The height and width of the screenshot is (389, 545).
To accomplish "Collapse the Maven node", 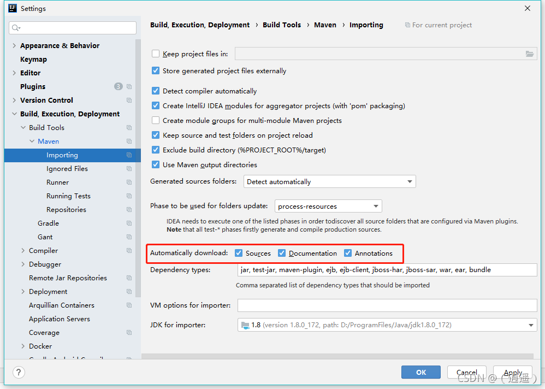I will (32, 141).
